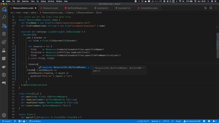Open the Terminal menu
The height and width of the screenshot is (123, 219).
pos(51,1)
